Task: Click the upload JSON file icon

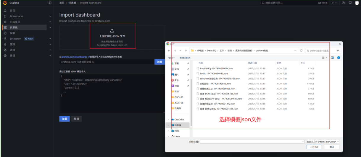Action: [x=112, y=31]
